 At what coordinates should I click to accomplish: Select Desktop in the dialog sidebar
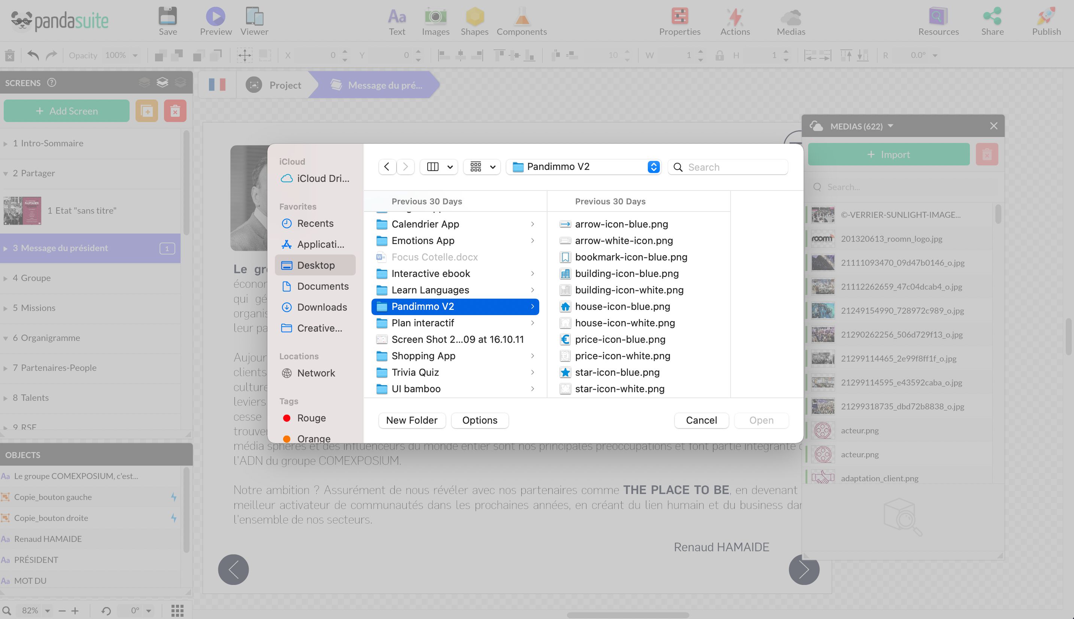coord(316,265)
